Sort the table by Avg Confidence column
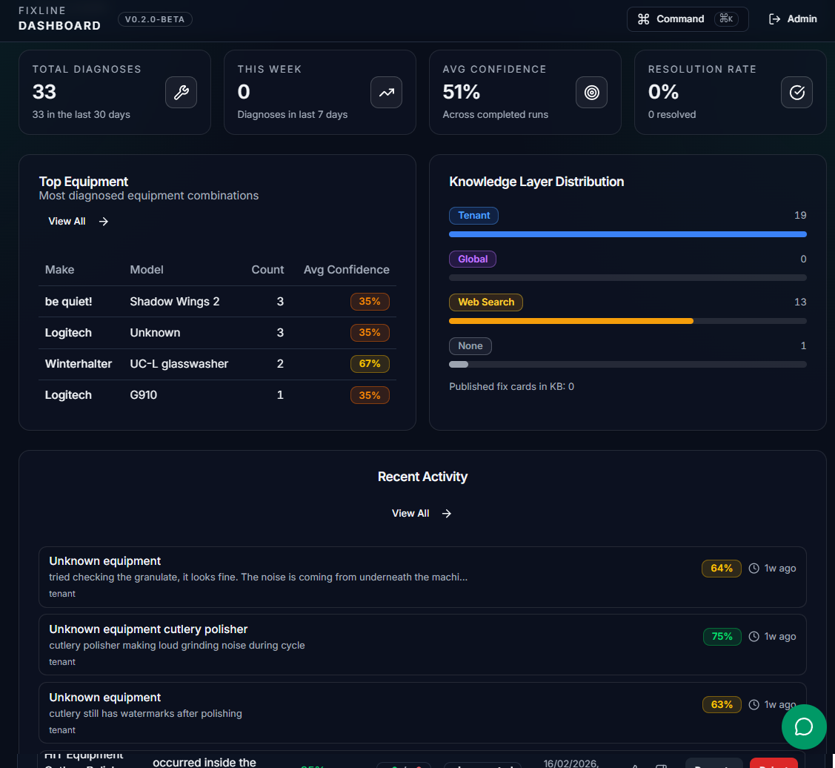835x768 pixels. 346,269
